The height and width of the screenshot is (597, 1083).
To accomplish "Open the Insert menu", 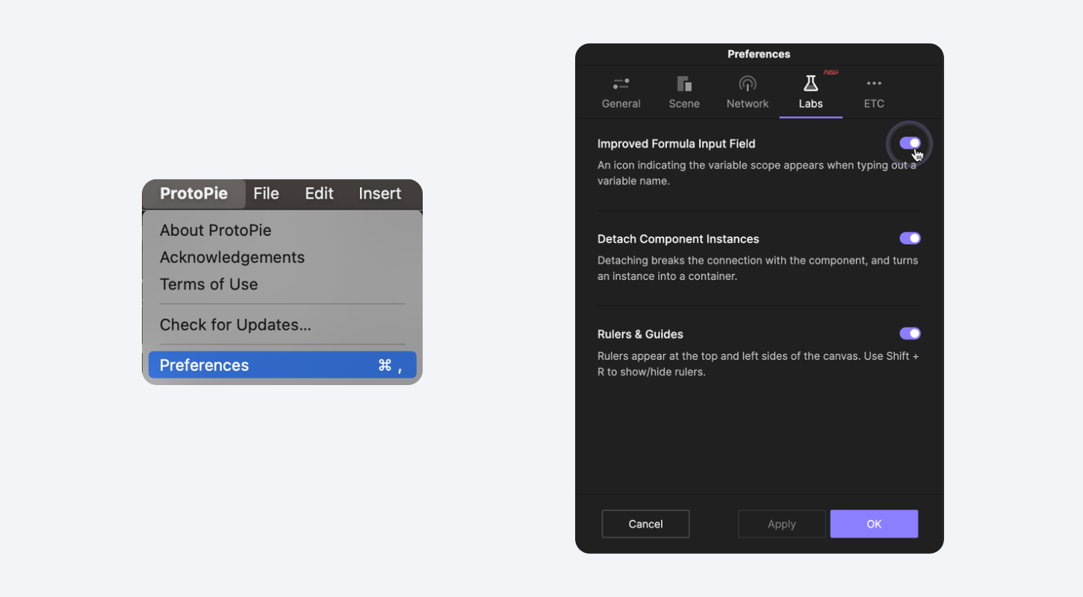I will [x=379, y=193].
